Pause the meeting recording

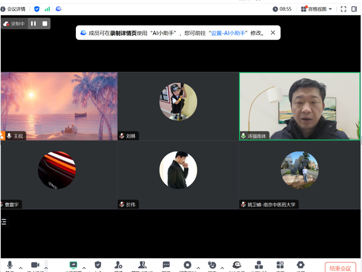(x=33, y=24)
